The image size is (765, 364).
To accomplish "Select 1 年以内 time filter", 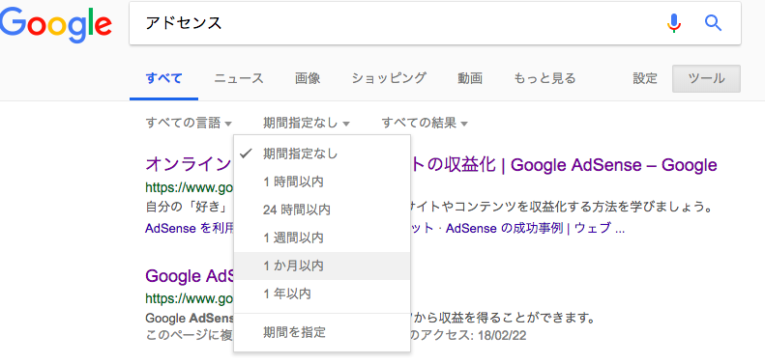I will (322, 294).
